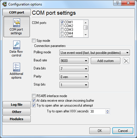Open the Baud rate dropdown
The width and height of the screenshot is (137, 138).
pos(74,61)
